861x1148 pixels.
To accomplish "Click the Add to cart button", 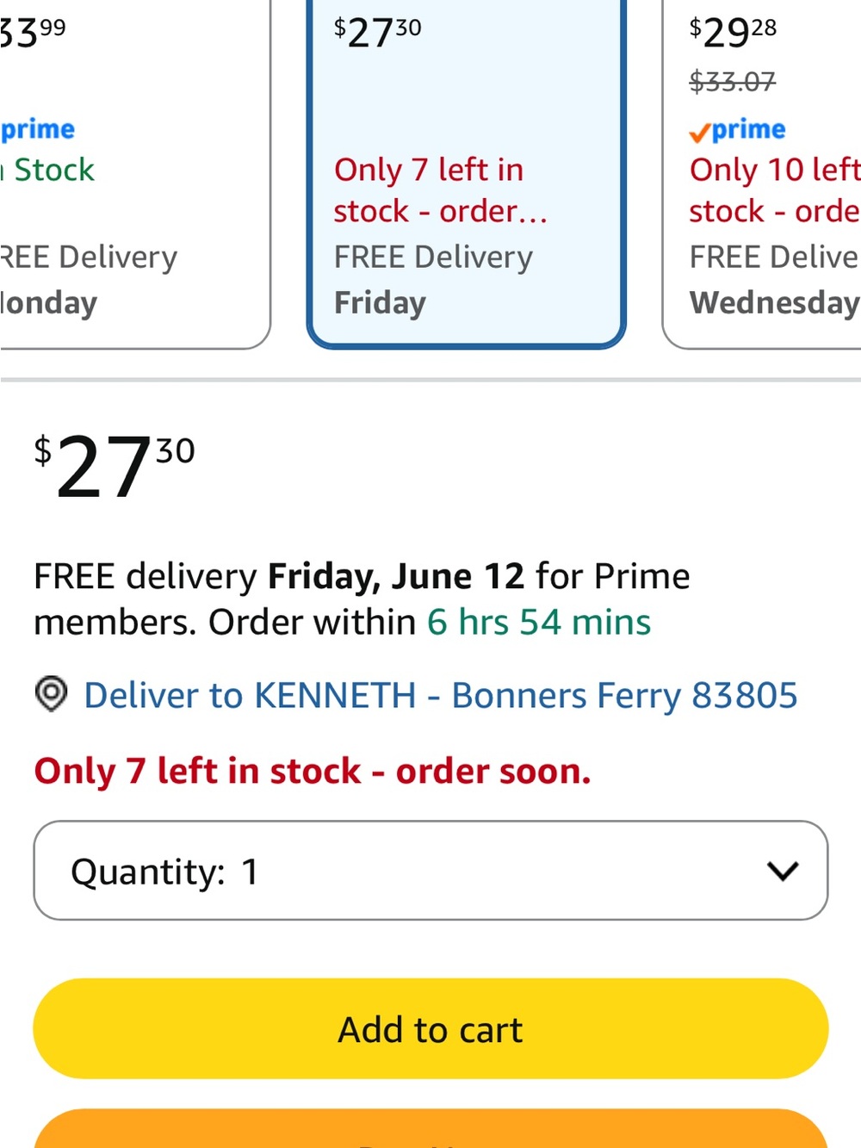I will (x=430, y=1028).
